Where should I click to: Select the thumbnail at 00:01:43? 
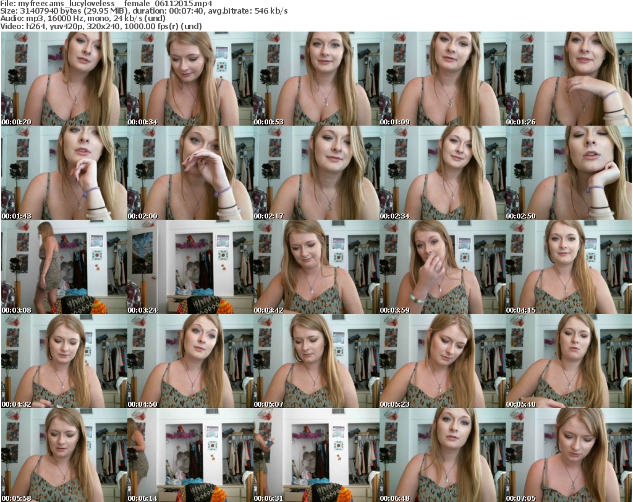pyautogui.click(x=64, y=173)
